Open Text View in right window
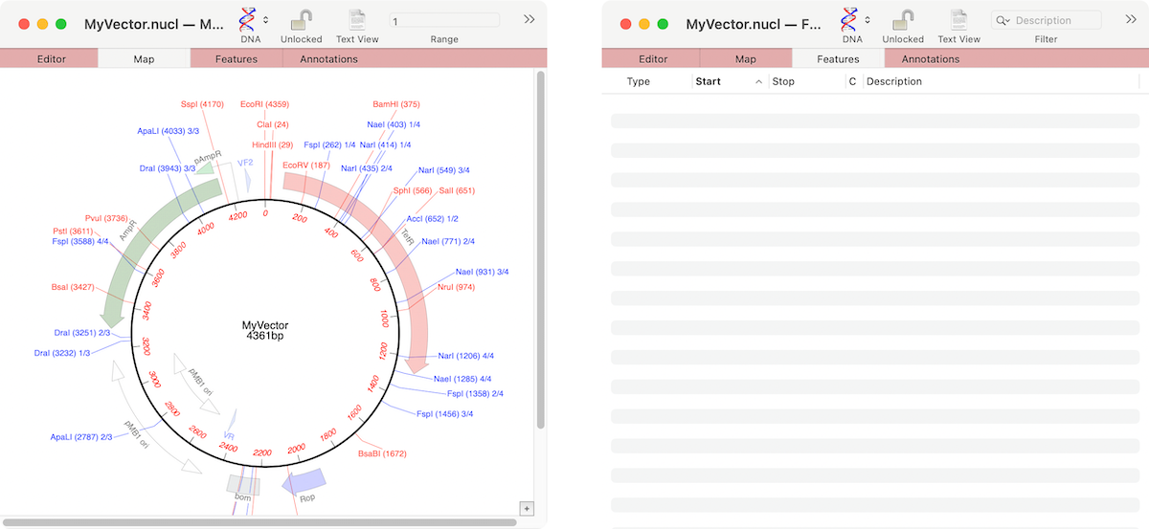This screenshot has height=529, width=1149. tap(958, 20)
